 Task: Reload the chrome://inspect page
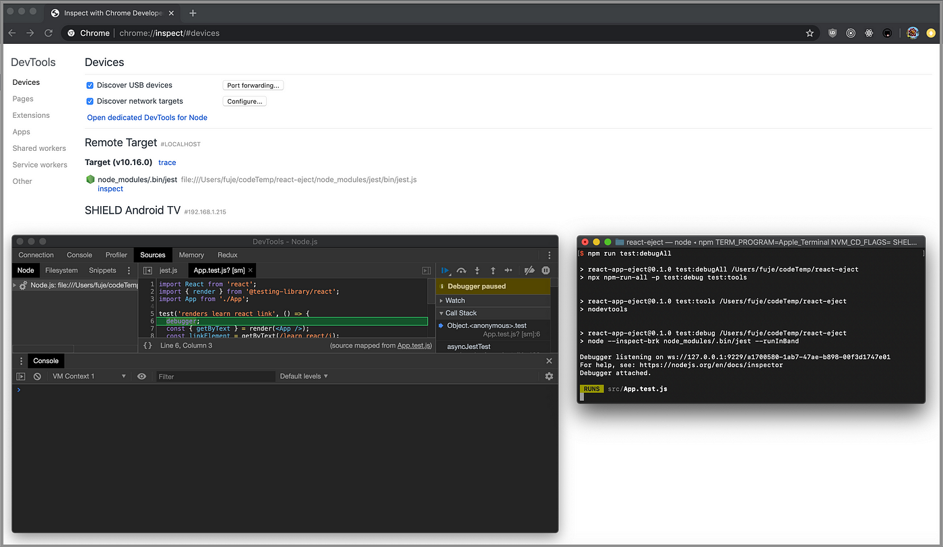coord(48,33)
